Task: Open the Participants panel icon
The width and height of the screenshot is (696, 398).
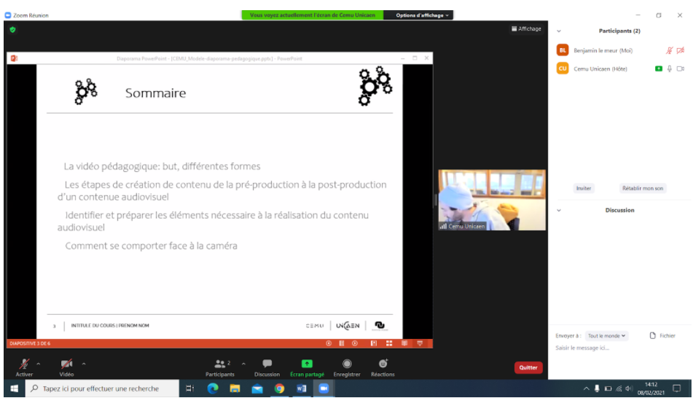Action: (219, 364)
